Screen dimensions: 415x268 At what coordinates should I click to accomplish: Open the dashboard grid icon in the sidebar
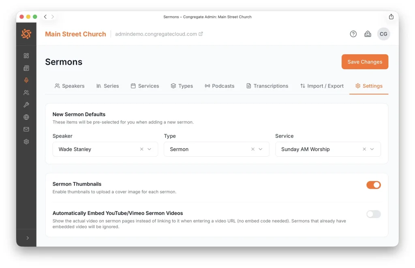point(26,55)
